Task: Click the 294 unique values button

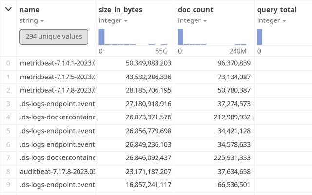Action: pyautogui.click(x=54, y=37)
